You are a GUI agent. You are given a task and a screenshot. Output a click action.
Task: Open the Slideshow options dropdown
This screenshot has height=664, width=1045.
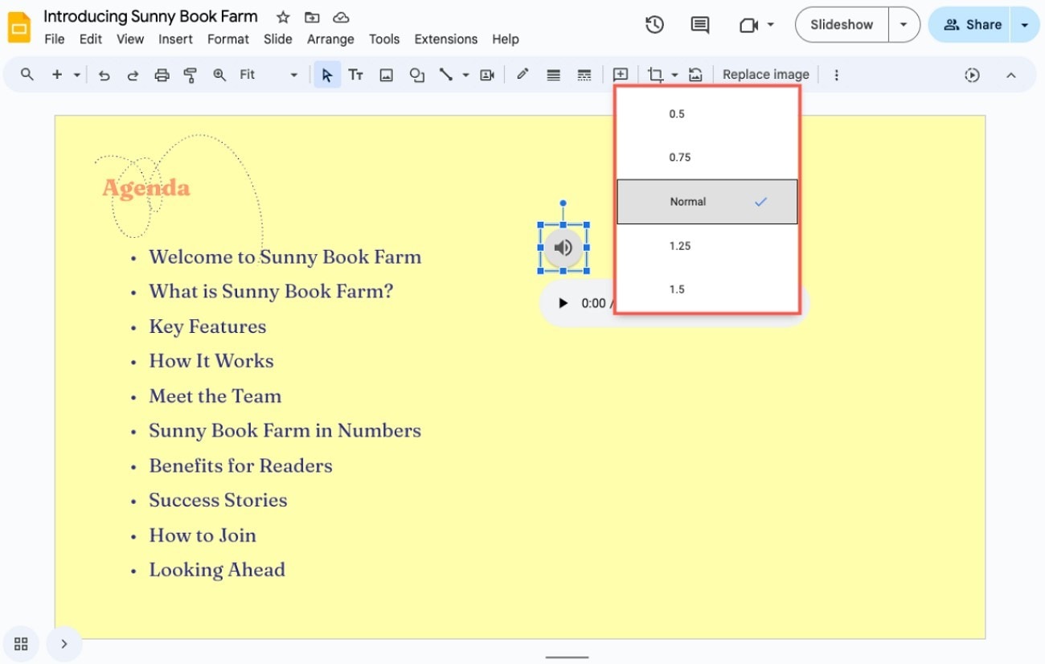pyautogui.click(x=904, y=25)
